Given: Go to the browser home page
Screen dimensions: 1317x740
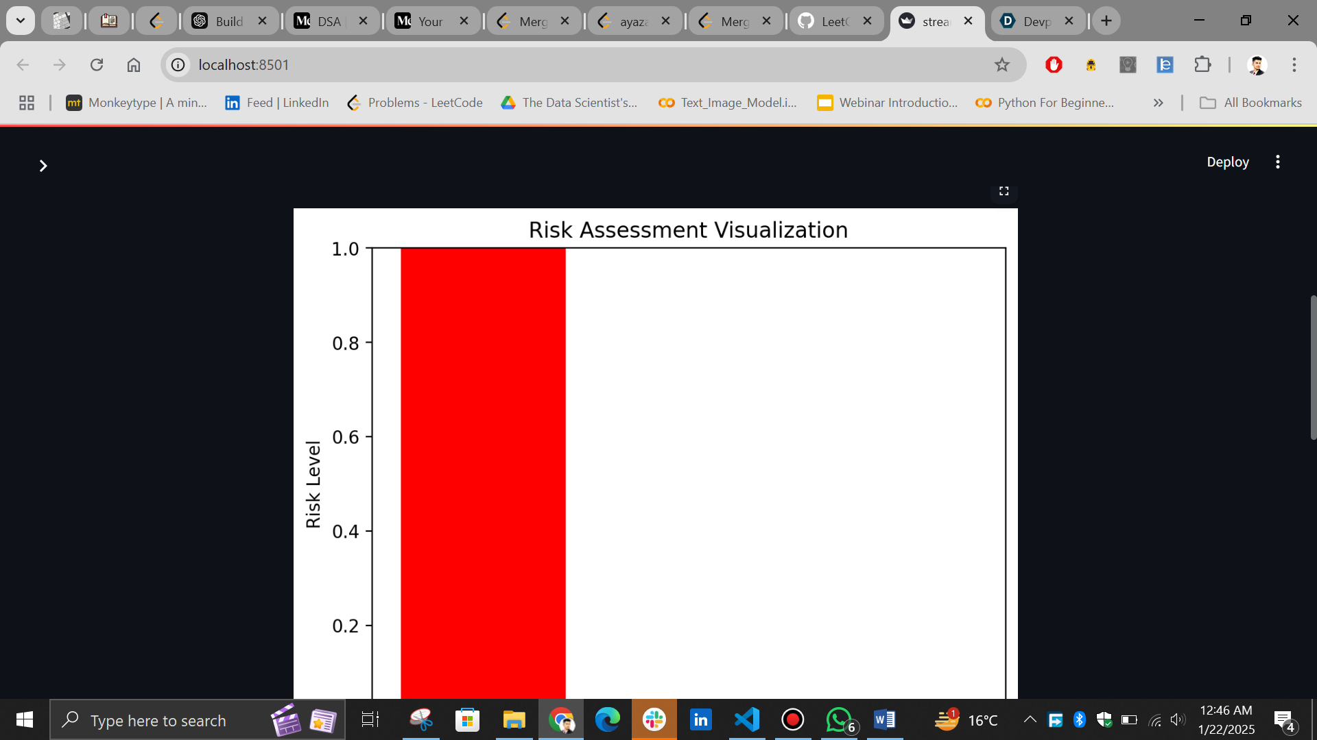Looking at the screenshot, I should tap(134, 64).
